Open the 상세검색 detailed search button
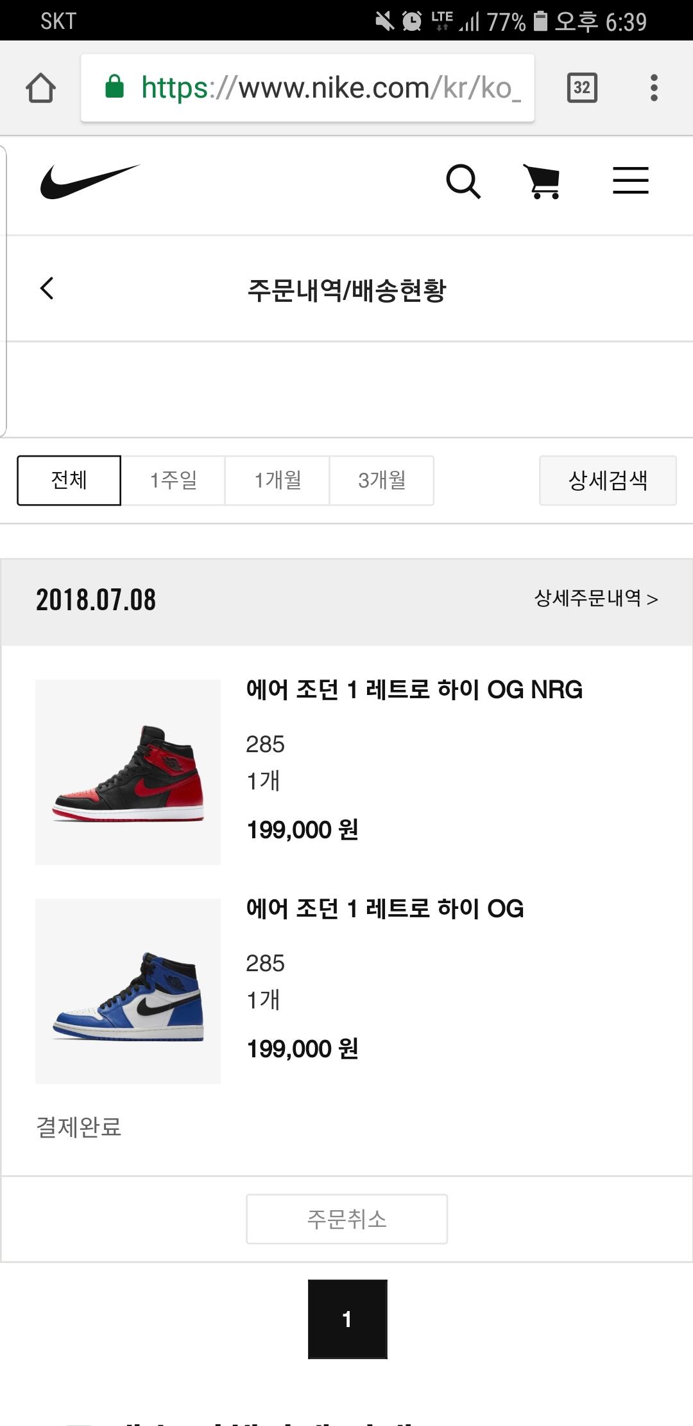Viewport: 693px width, 1426px height. [x=608, y=480]
